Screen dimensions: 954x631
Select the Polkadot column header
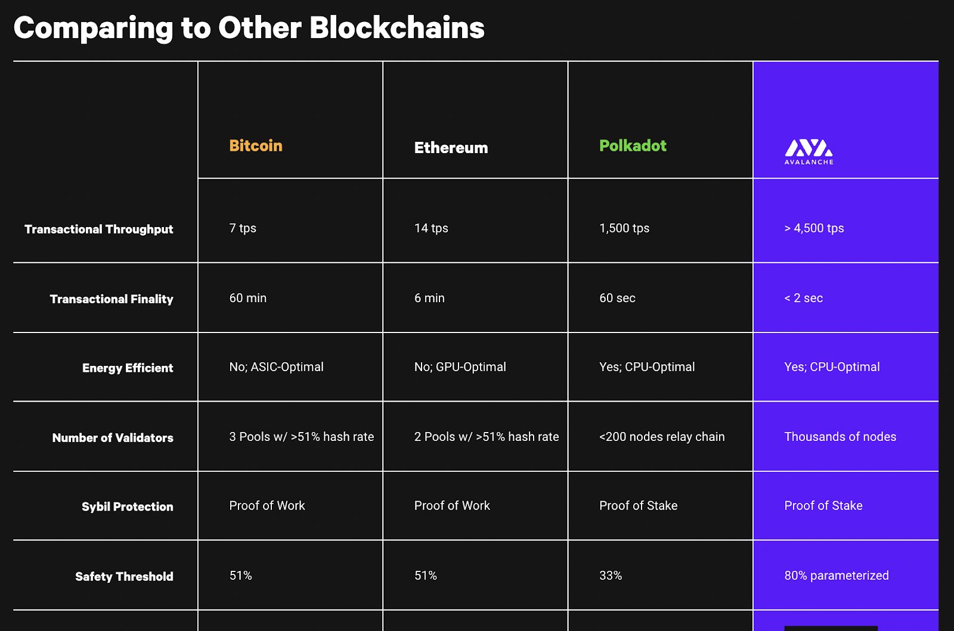[x=633, y=146]
